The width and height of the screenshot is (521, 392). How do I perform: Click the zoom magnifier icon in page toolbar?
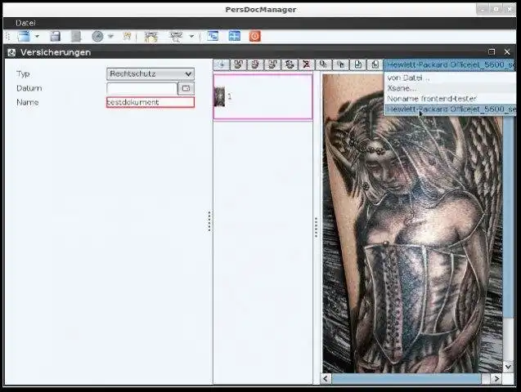(x=323, y=65)
